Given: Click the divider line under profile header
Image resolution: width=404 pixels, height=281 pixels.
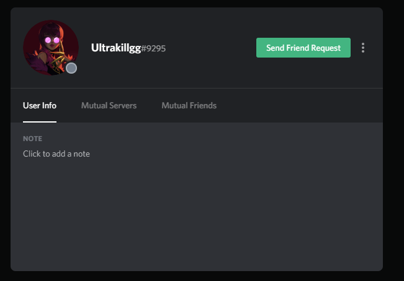Looking at the screenshot, I should (x=197, y=88).
